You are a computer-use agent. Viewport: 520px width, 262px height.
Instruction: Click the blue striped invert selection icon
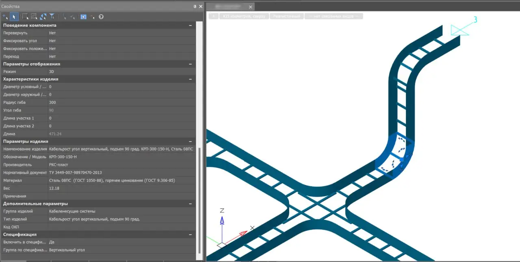point(43,17)
